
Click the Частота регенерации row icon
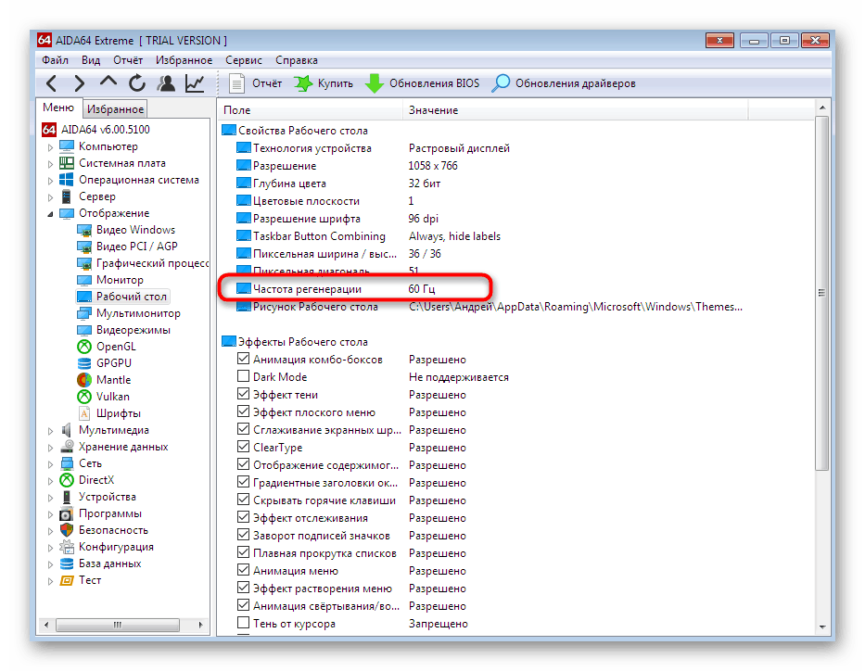243,288
